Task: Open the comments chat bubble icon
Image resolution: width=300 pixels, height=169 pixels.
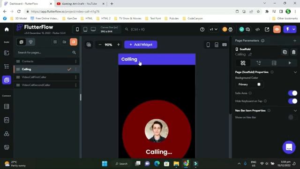Action: [248, 30]
